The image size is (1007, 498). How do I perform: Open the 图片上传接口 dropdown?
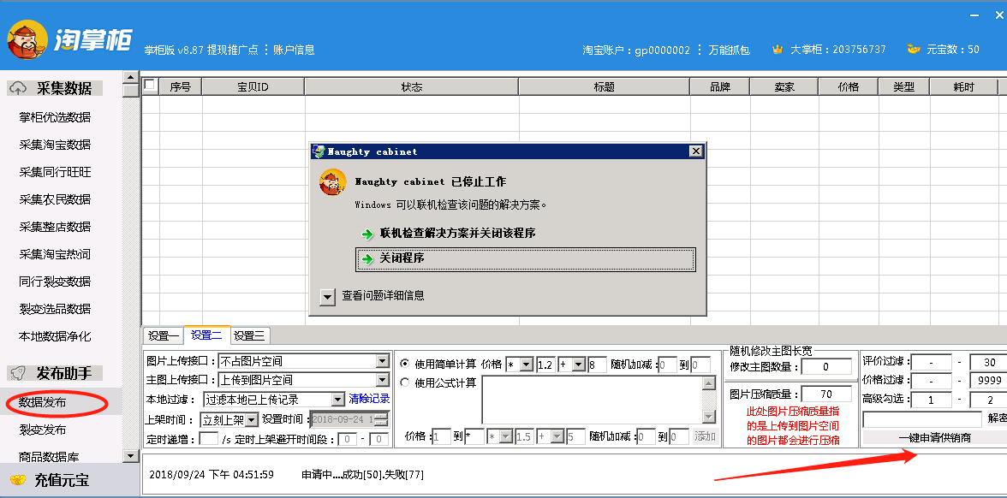pyautogui.click(x=382, y=361)
